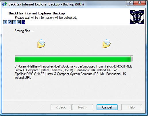Screen dimensions: 148x116
Task: Click the file path text being saved
Action: 73,72
